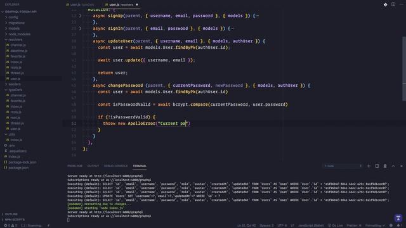Open the OUTPUT panel tab
The height and width of the screenshot is (228, 406).
pos(93,166)
